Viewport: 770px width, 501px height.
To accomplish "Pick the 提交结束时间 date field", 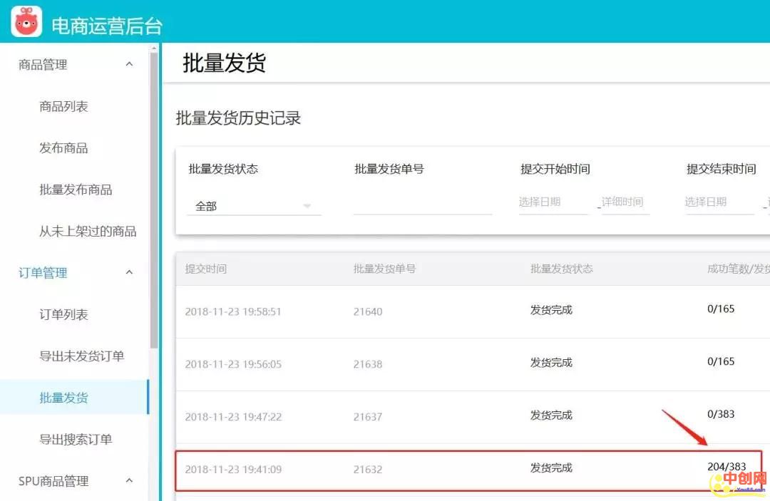I will [x=719, y=202].
